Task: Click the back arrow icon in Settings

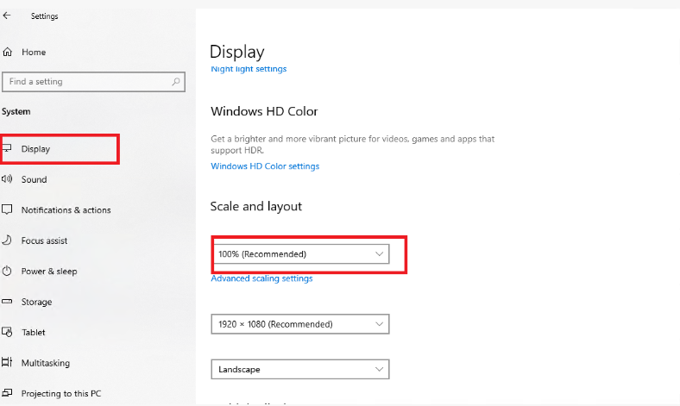Action: 7,16
